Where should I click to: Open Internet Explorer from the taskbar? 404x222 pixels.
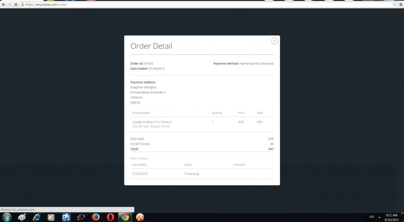click(37, 217)
